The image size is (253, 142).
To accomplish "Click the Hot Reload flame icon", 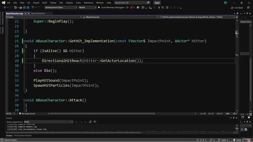I will (x=132, y=7).
